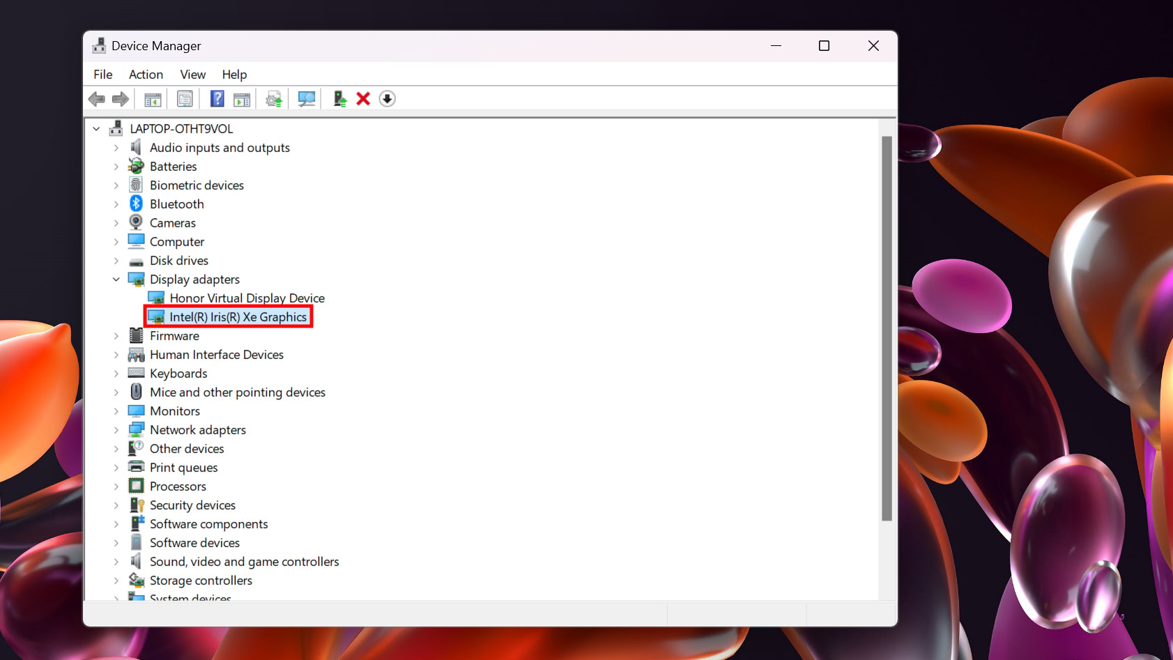Click the blue question mark Help icon

[x=217, y=99]
